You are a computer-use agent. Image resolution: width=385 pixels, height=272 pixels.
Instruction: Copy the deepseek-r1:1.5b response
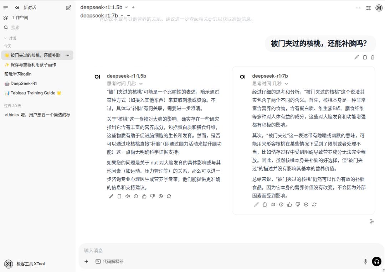coord(119,196)
